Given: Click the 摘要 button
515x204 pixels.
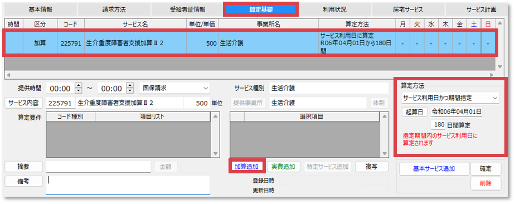Looking at the screenshot, I should click(23, 167).
